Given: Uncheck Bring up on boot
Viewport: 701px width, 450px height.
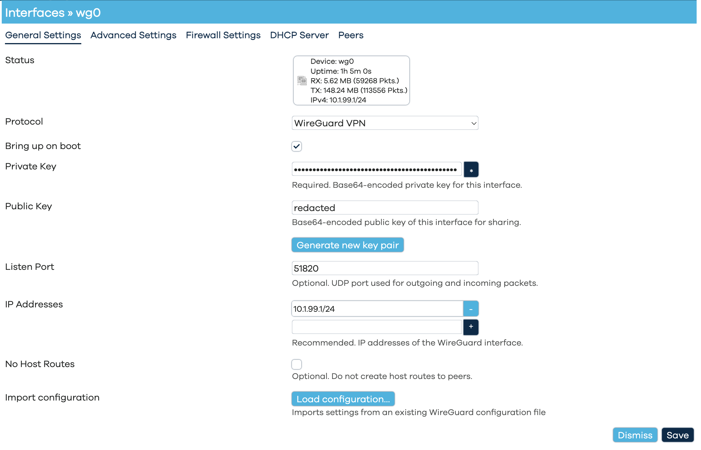Looking at the screenshot, I should point(297,146).
